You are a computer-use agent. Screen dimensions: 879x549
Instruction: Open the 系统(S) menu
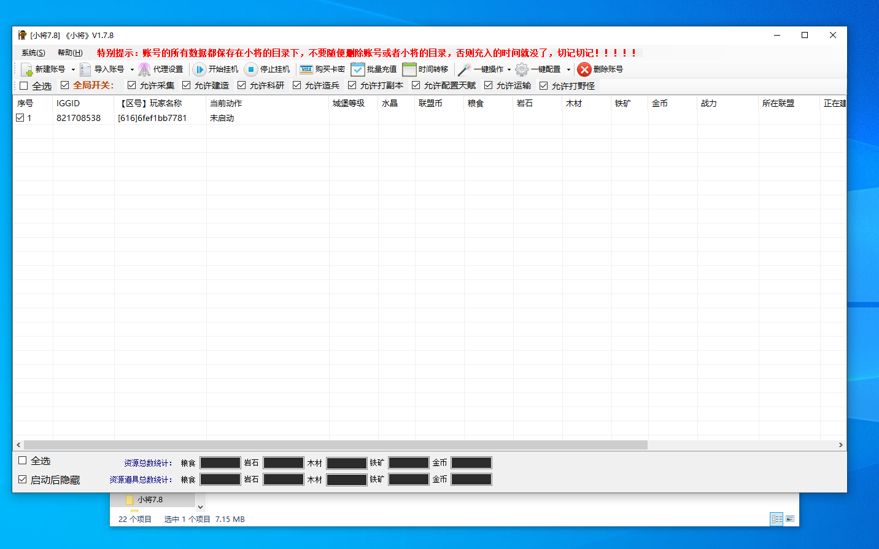pos(33,53)
